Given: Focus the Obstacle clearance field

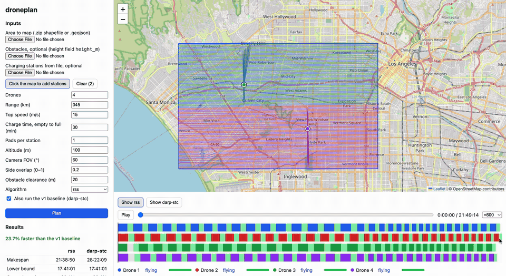Looking at the screenshot, I should (x=90, y=180).
